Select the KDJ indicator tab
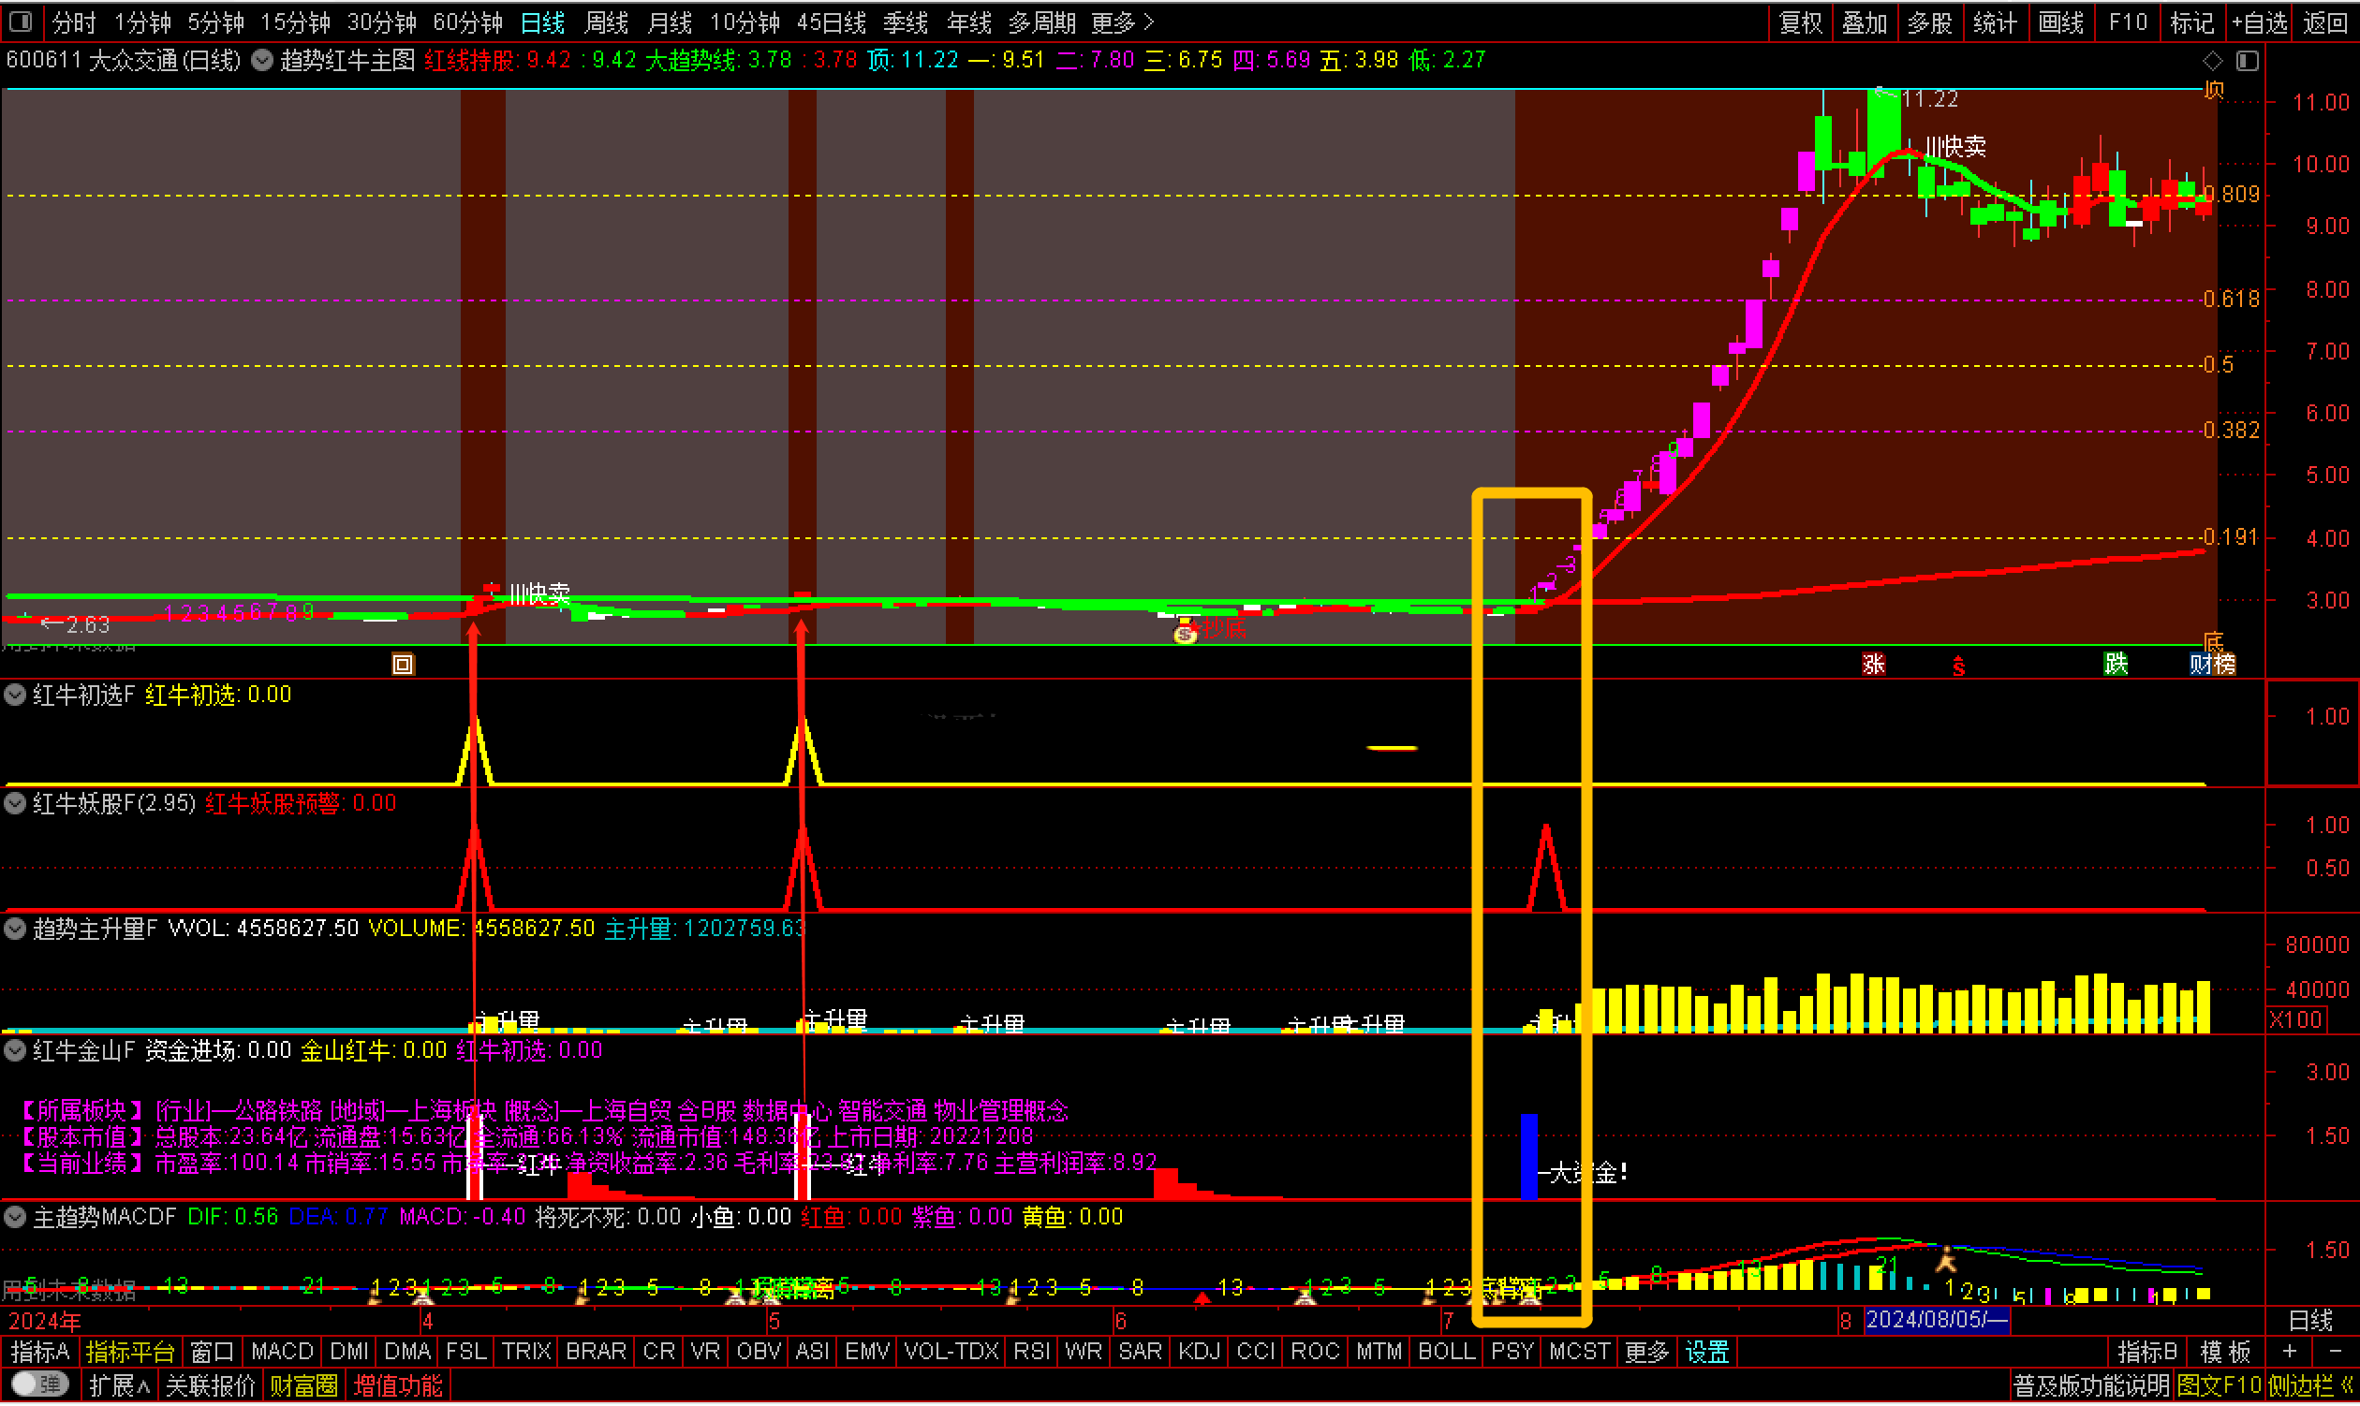 coord(1199,1352)
